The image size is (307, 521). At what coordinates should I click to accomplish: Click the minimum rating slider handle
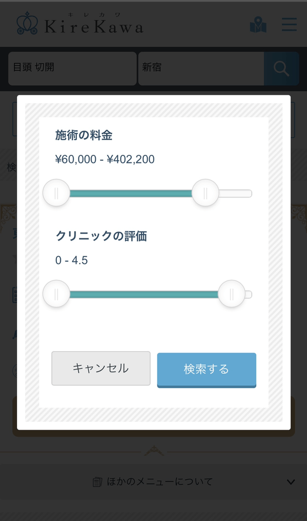point(56,293)
